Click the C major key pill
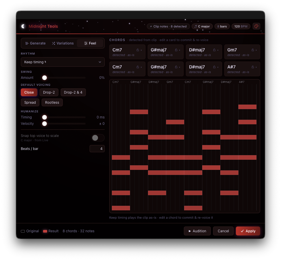Image resolution: width=281 pixels, height=260 pixels. [x=202, y=26]
